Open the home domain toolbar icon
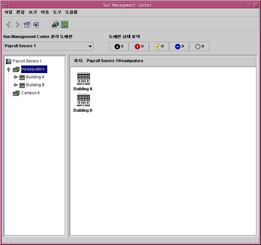This screenshot has width=261, height=245. pos(27,25)
